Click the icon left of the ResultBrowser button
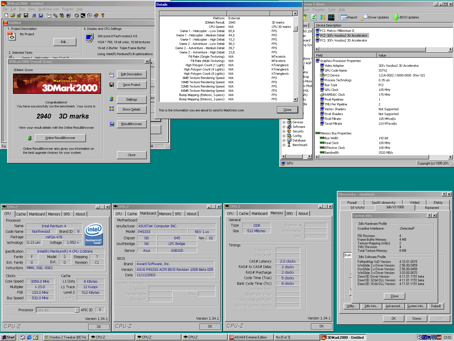The width and height of the screenshot is (454, 341). (x=112, y=124)
